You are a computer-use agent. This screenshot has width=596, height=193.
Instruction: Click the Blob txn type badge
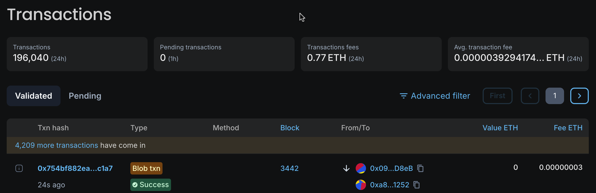point(146,168)
